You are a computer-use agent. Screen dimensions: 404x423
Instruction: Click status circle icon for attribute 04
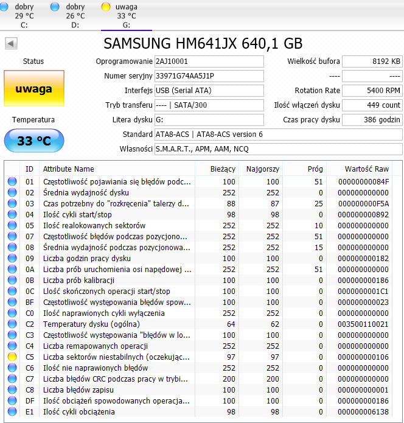point(12,214)
